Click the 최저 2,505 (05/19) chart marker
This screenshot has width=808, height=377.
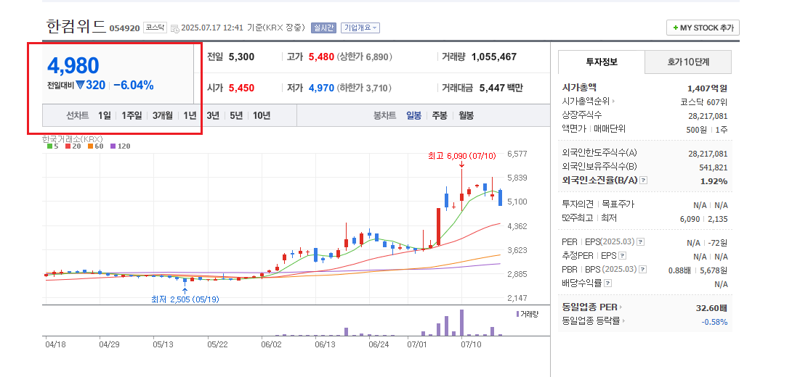[x=185, y=299]
